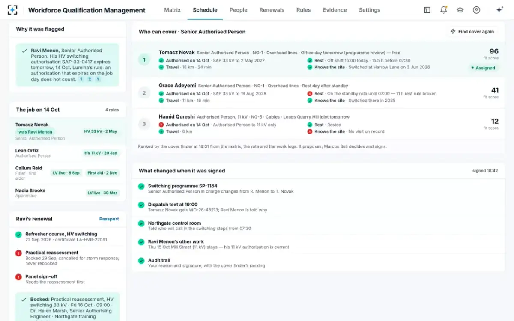The width and height of the screenshot is (514, 321).
Task: Click the green check beside Ravi Menon's other work
Action: 141,242
